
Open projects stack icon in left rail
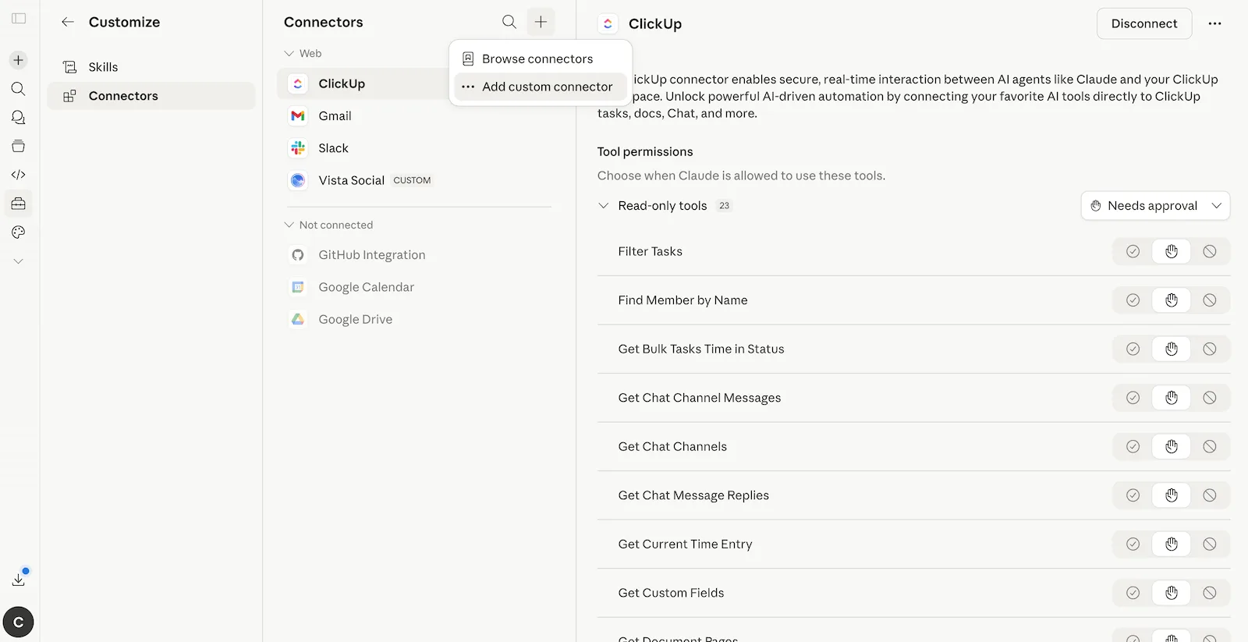[x=19, y=146]
